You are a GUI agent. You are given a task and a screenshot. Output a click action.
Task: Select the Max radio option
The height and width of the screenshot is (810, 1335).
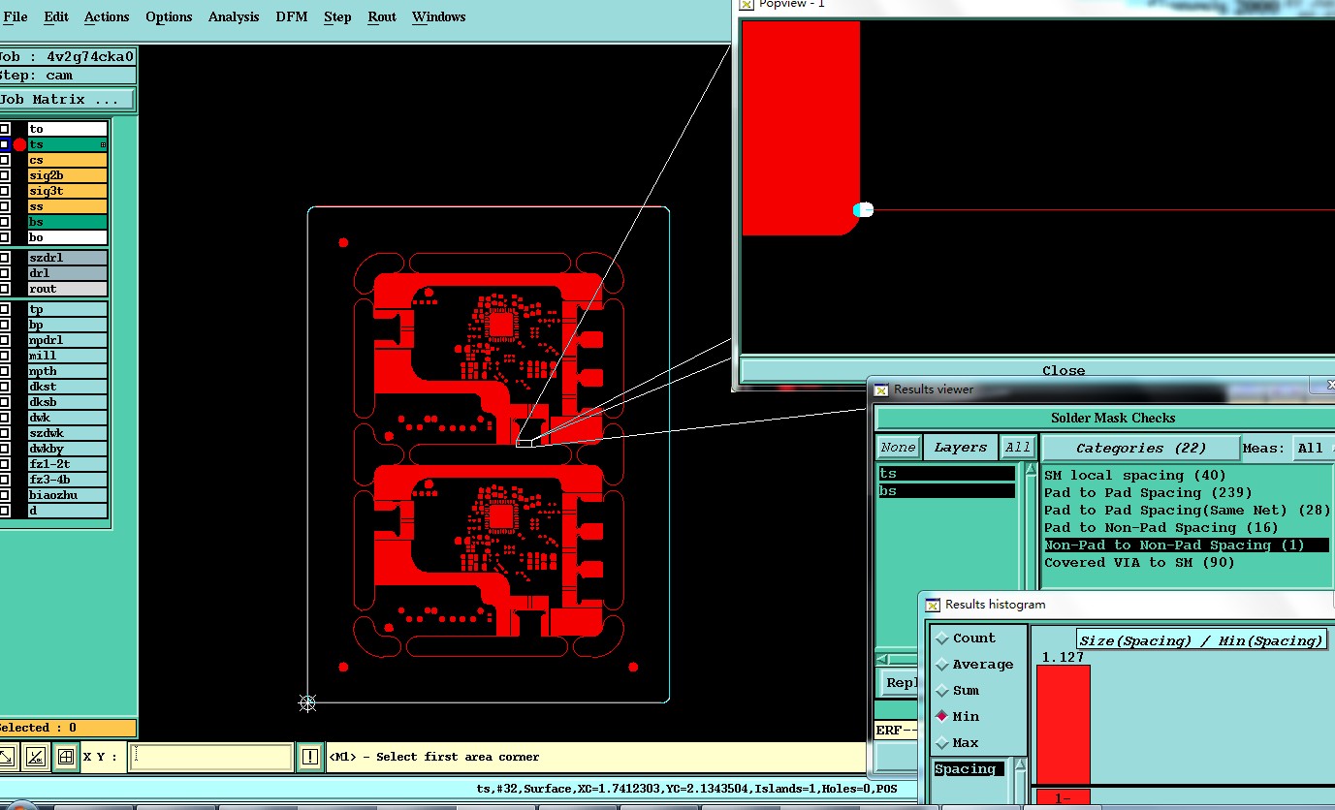pos(942,743)
